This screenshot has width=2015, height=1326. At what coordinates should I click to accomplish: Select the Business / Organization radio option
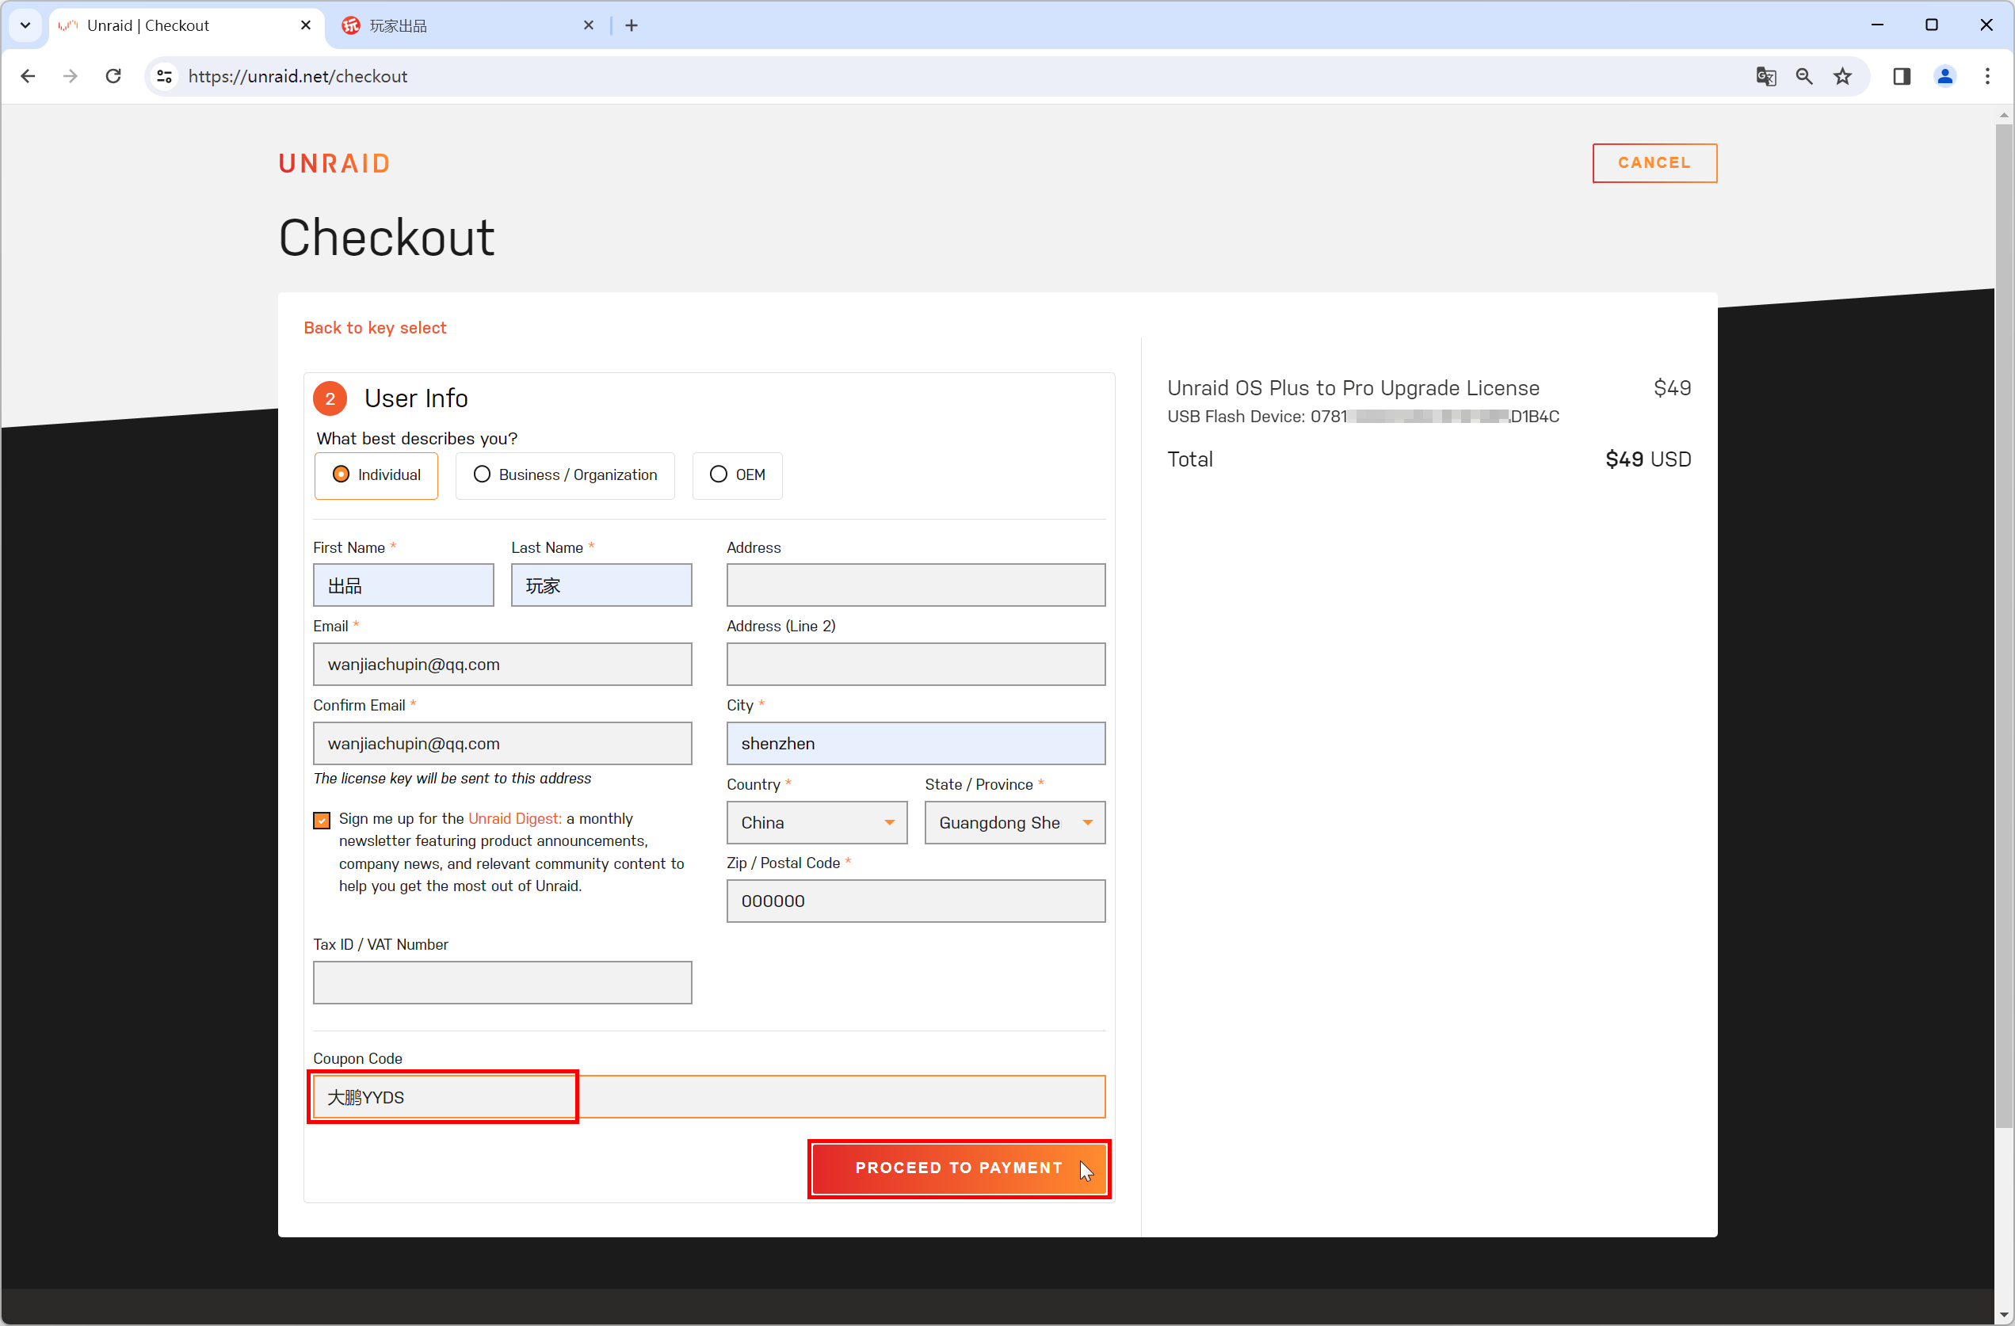coord(566,474)
